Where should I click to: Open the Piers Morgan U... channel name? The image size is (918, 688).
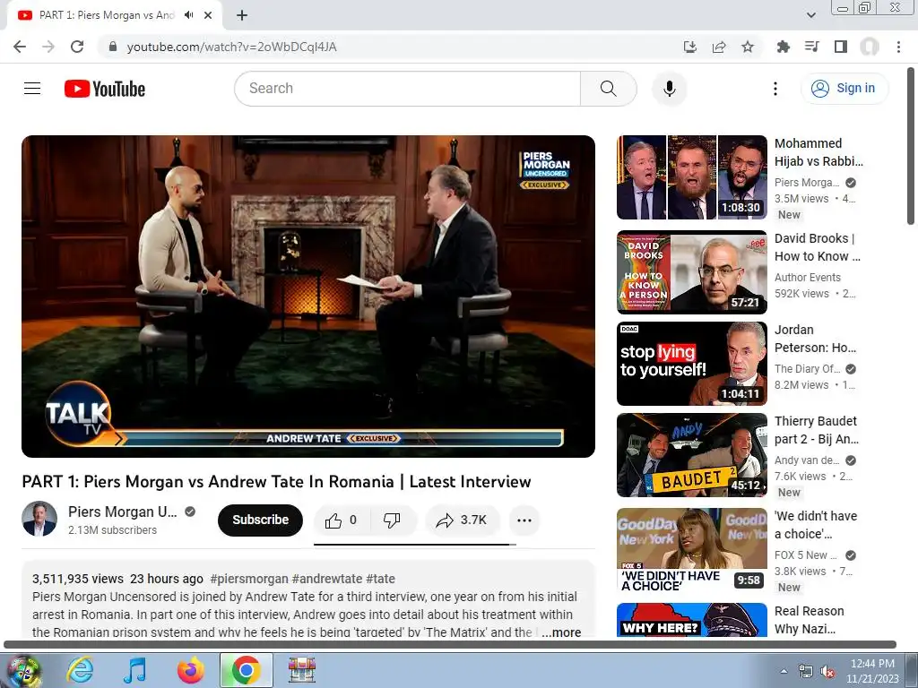coord(122,512)
